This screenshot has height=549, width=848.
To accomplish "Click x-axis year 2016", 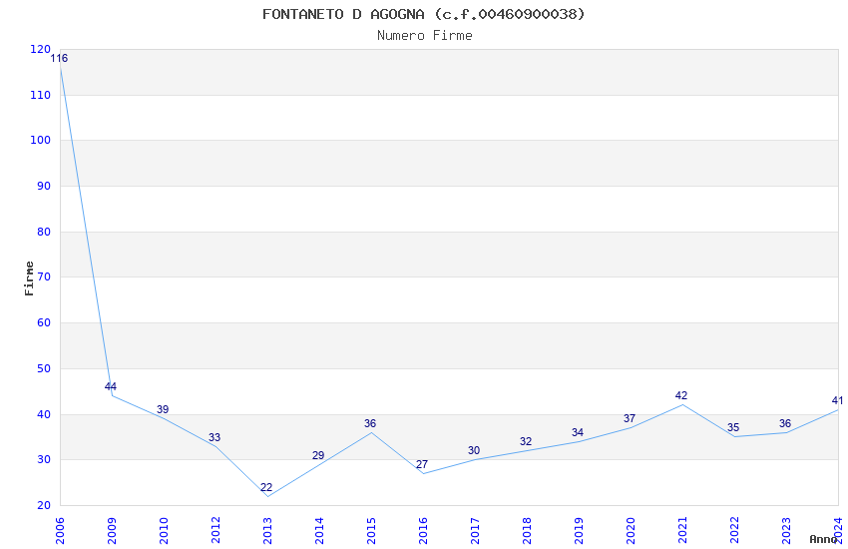I will pyautogui.click(x=423, y=530).
